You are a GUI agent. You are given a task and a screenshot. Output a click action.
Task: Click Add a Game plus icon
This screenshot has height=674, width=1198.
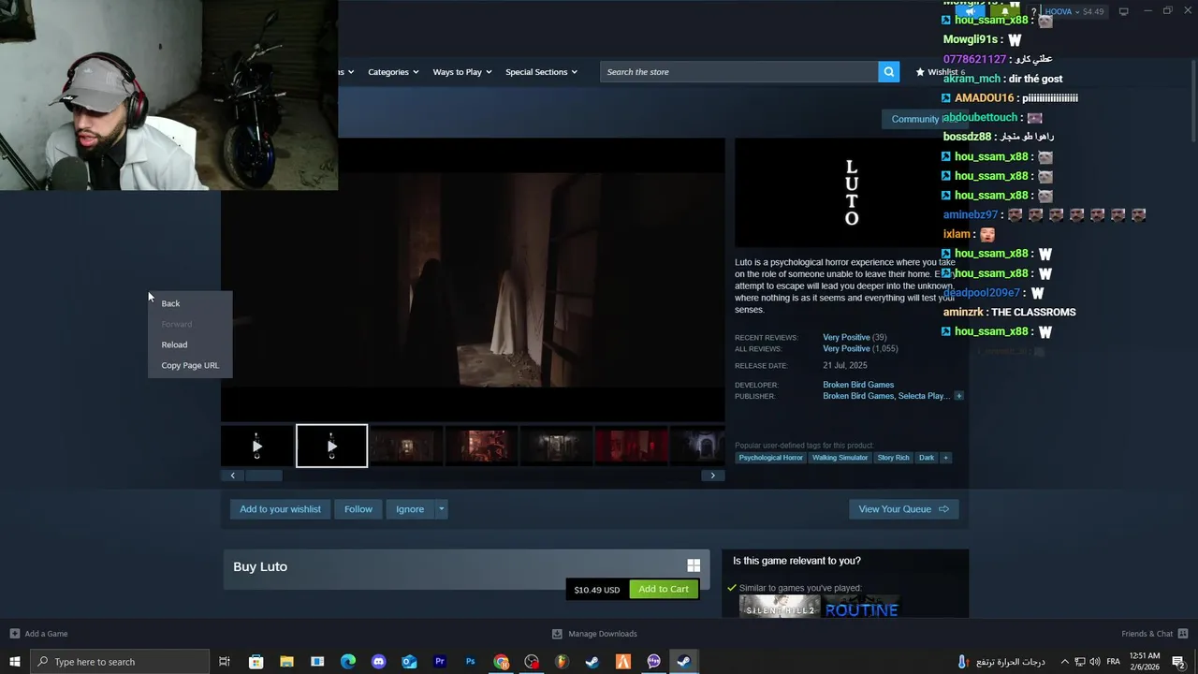coord(14,634)
